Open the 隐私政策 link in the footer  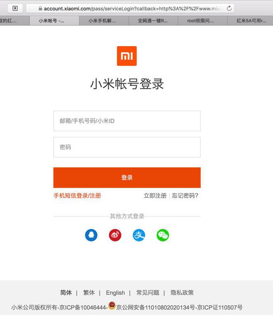point(182,292)
